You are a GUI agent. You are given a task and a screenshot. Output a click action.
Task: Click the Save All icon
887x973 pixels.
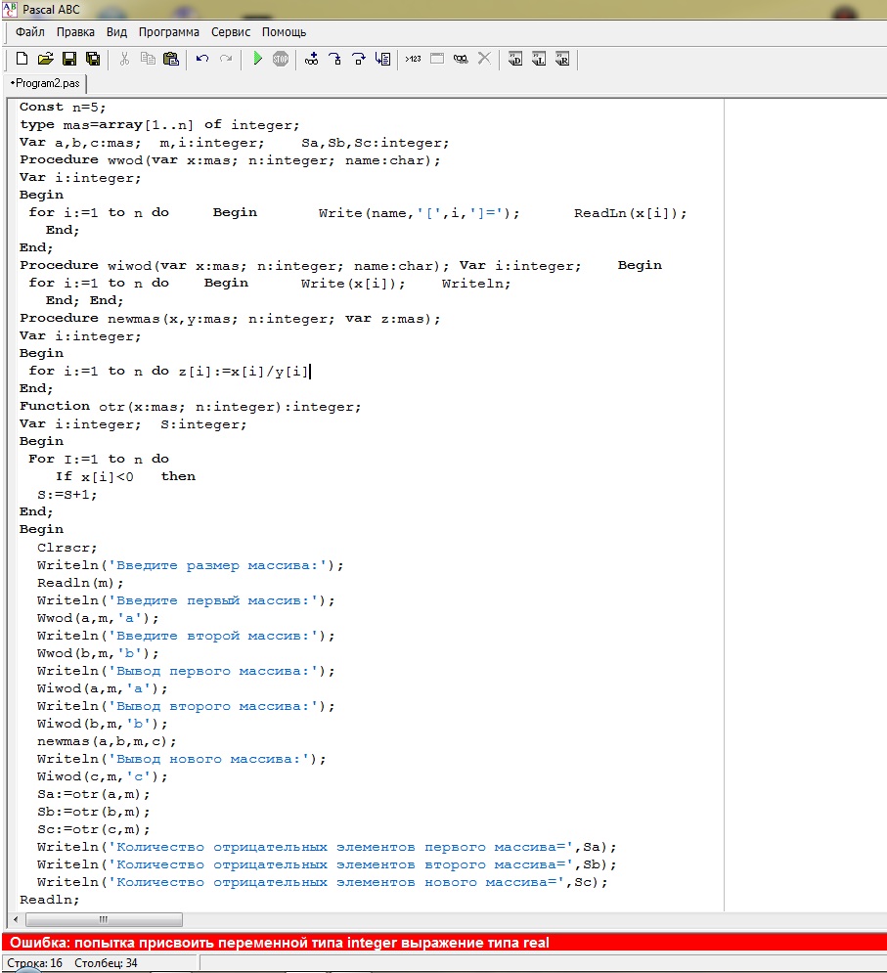93,59
